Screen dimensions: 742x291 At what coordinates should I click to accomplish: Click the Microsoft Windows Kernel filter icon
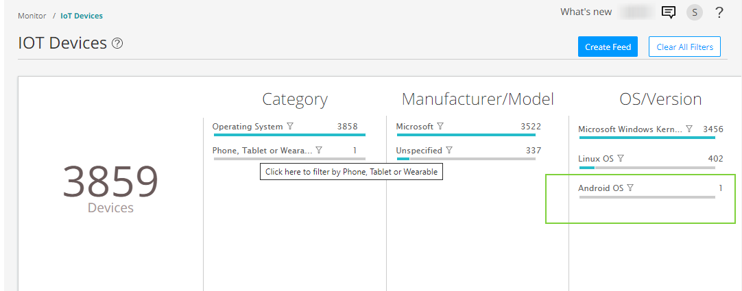tap(689, 129)
